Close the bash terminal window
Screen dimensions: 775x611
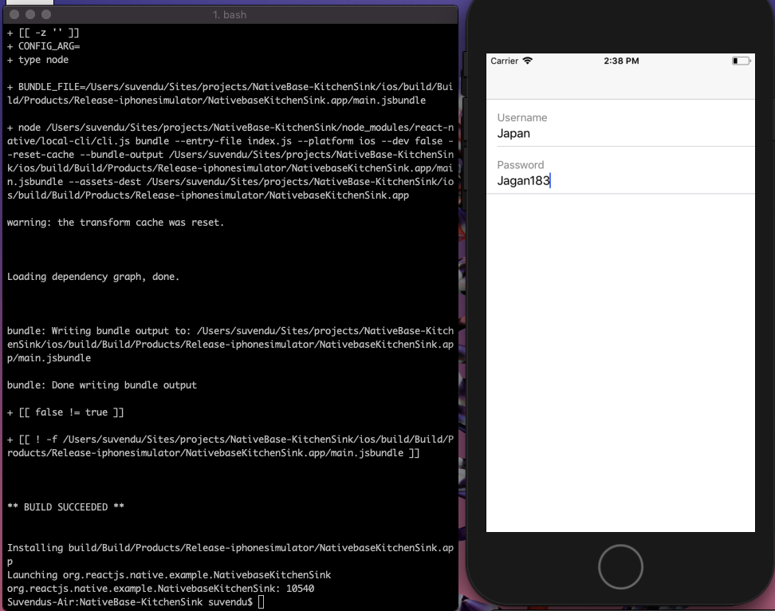point(14,15)
